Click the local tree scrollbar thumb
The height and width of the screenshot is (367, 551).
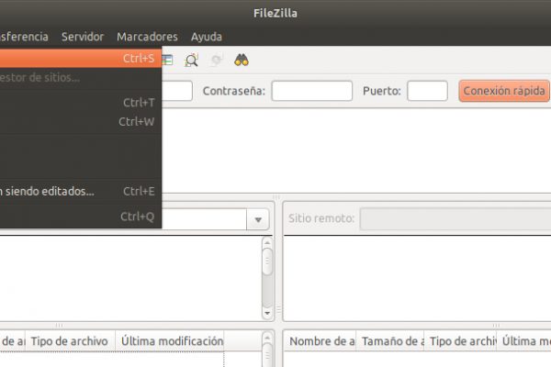[x=267, y=261]
